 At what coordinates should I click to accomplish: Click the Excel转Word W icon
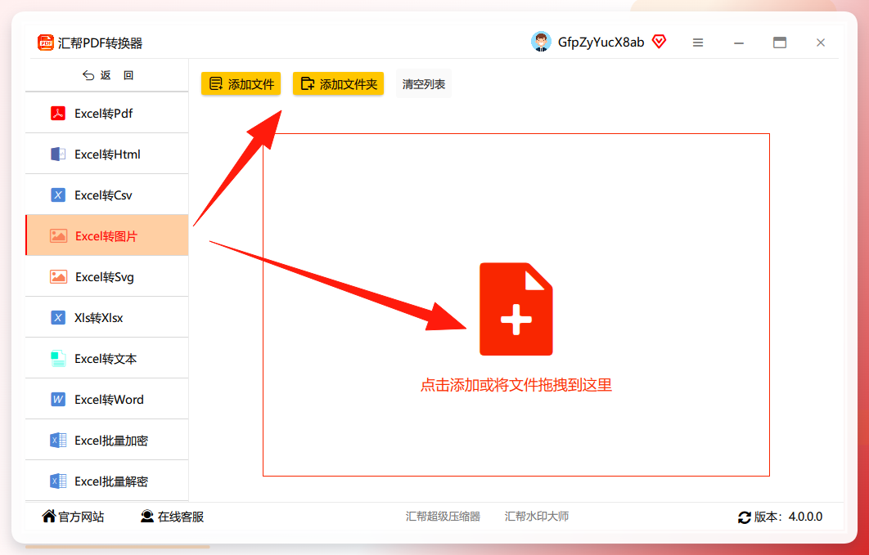58,400
